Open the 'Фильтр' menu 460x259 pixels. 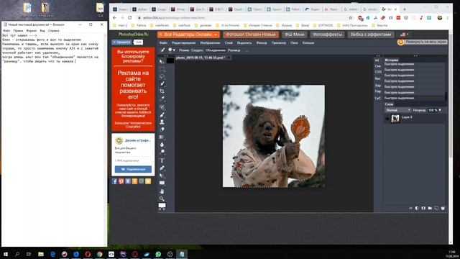point(262,43)
